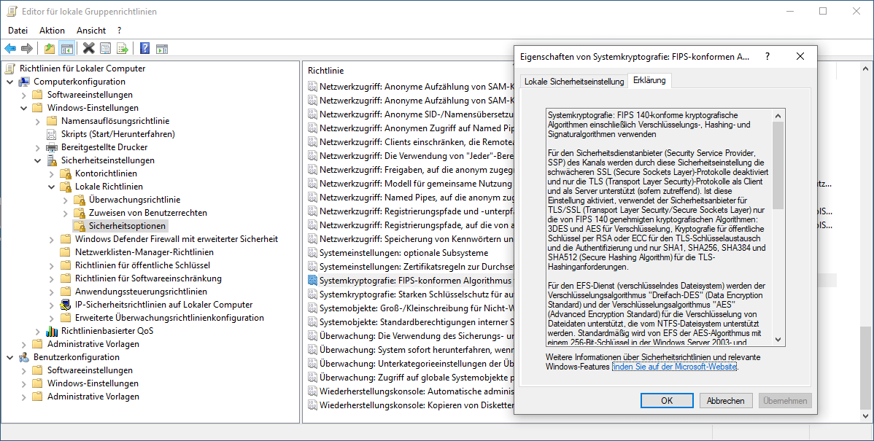
Task: Click the Abbrechen button
Action: pos(725,401)
